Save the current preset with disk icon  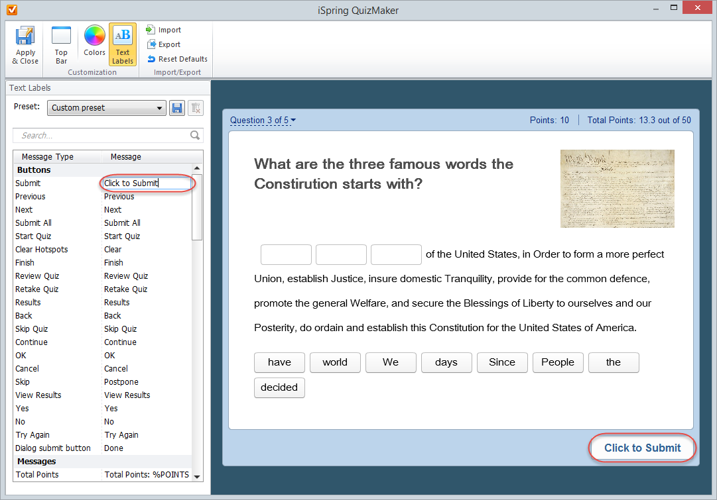[x=176, y=108]
